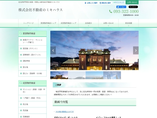
Task: Select 貸ビル・貸倉庫・その他 in sidebar
Action: [32, 73]
